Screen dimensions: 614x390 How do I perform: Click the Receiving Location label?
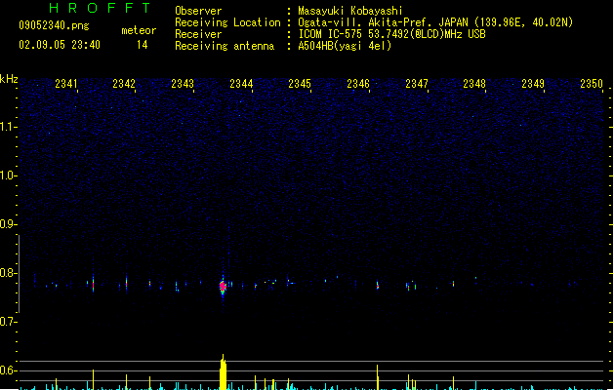[227, 22]
